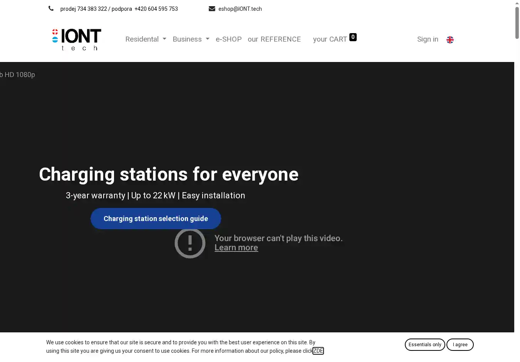Viewport: 520px width, 362px height.
Task: Click the envelope email icon
Action: [212, 8]
